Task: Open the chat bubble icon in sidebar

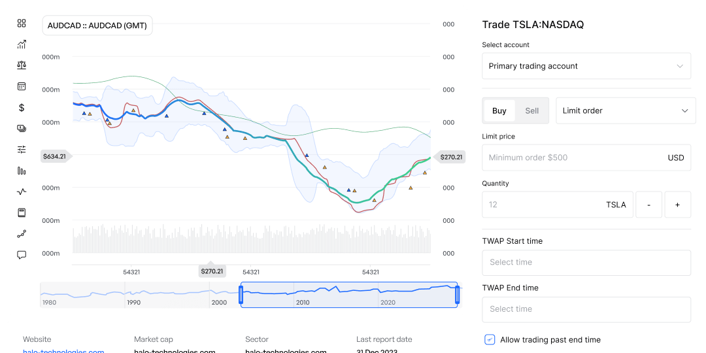Action: 22,255
